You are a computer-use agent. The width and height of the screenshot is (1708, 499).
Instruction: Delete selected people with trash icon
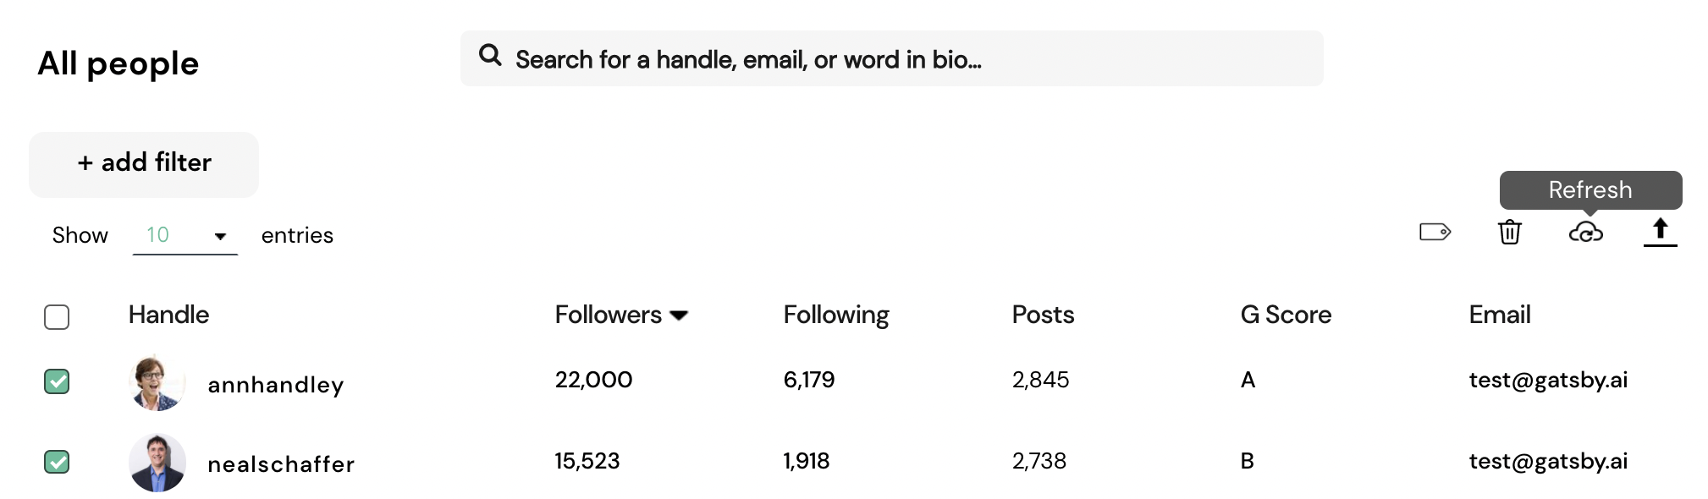point(1509,232)
